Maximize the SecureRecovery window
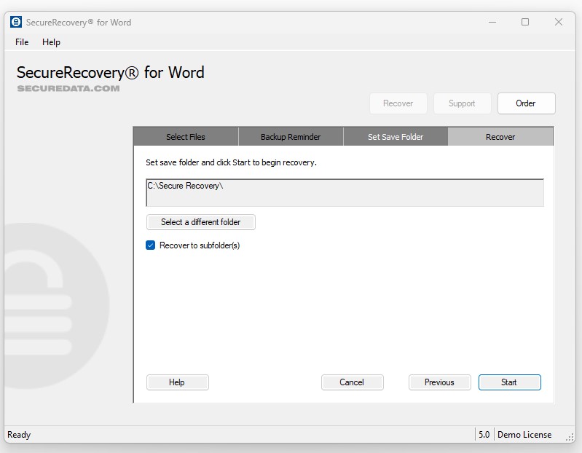Image resolution: width=582 pixels, height=453 pixels. 525,22
